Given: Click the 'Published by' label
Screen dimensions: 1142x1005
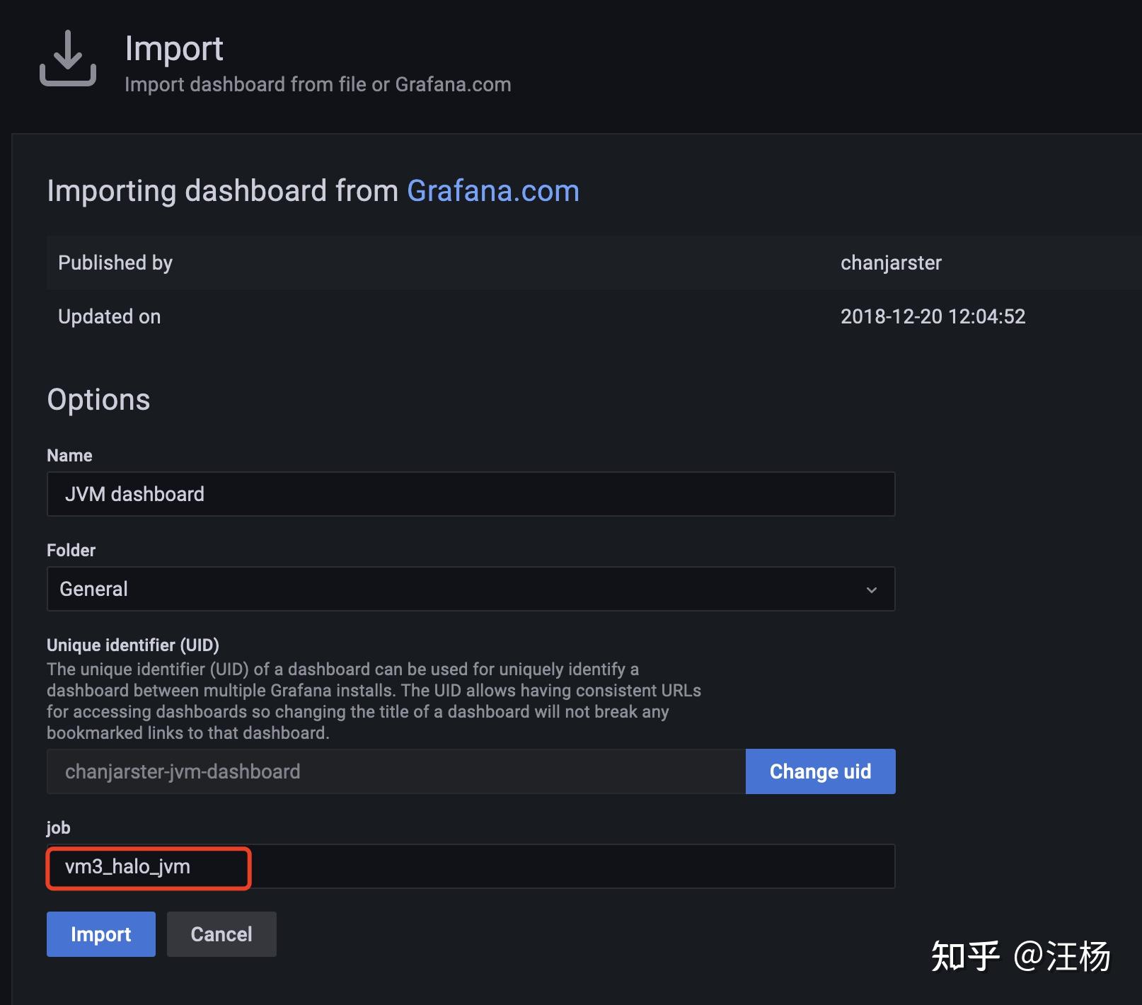Looking at the screenshot, I should [115, 263].
